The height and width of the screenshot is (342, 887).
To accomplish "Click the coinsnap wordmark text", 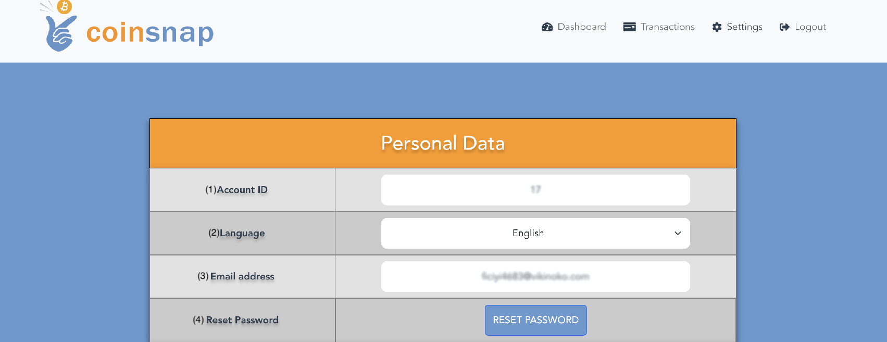I will click(x=150, y=32).
